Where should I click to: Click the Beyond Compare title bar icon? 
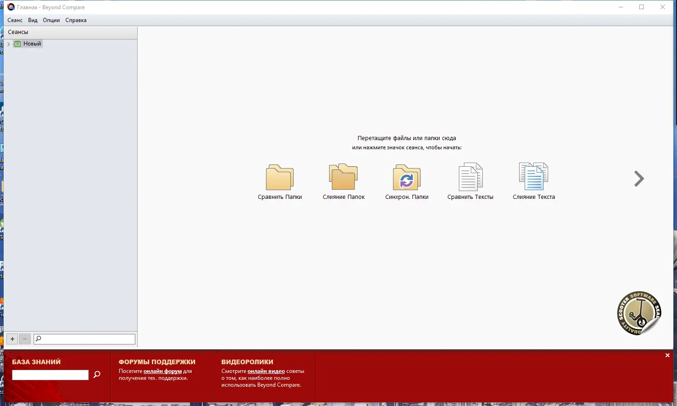[11, 7]
